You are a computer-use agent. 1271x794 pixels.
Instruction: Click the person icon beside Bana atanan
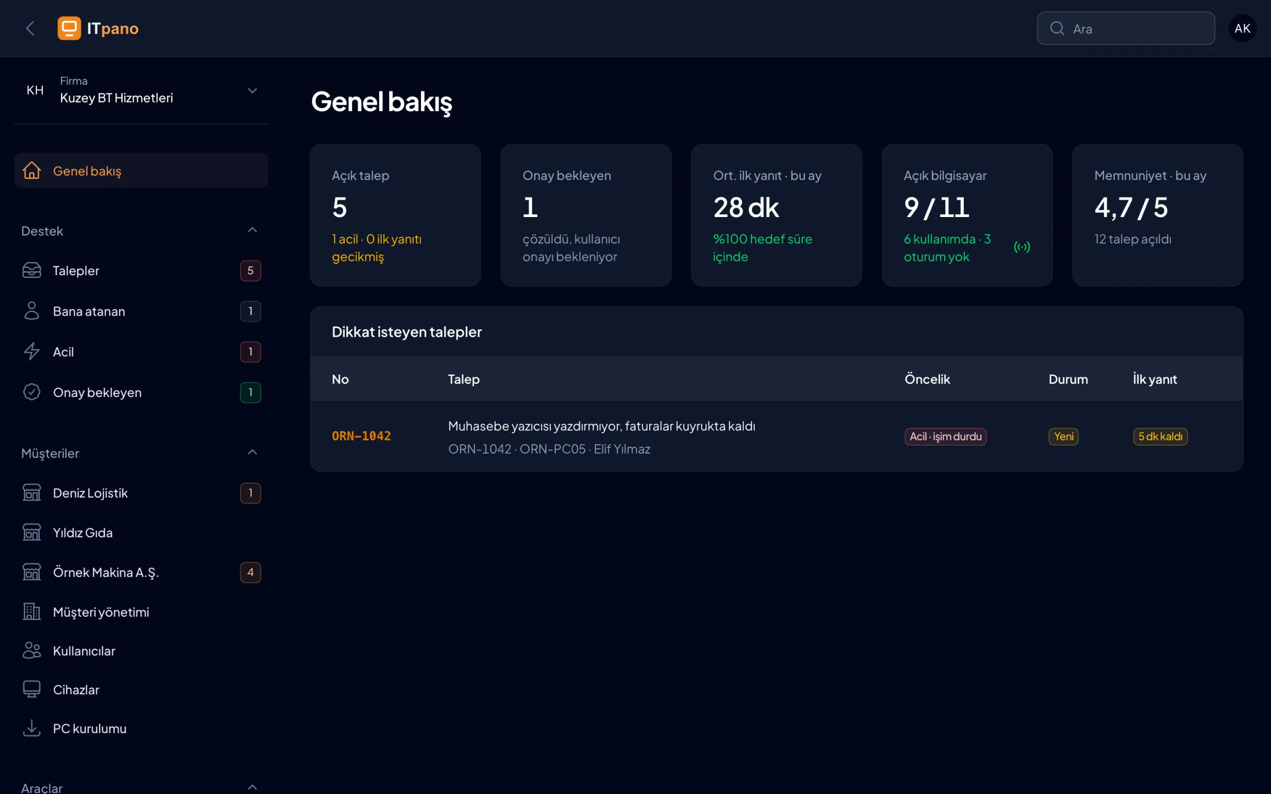click(32, 311)
